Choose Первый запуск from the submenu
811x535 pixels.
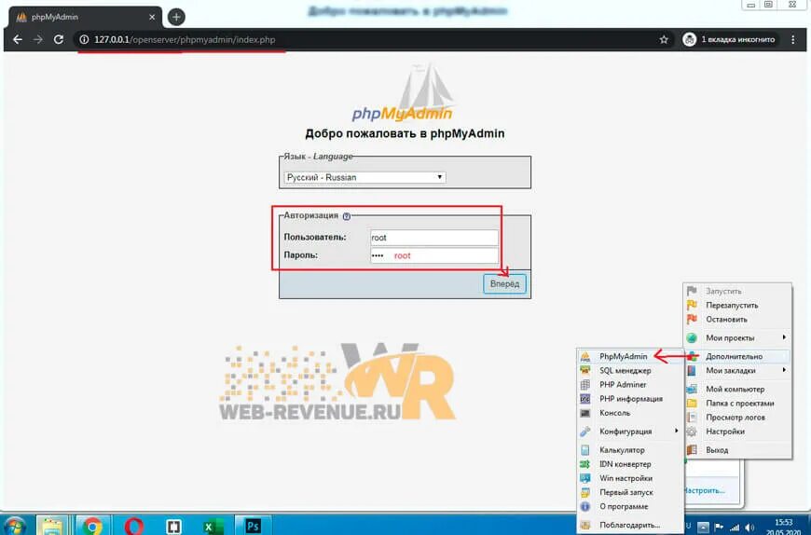[x=630, y=492]
